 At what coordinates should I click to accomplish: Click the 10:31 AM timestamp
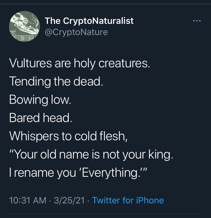(x=28, y=200)
